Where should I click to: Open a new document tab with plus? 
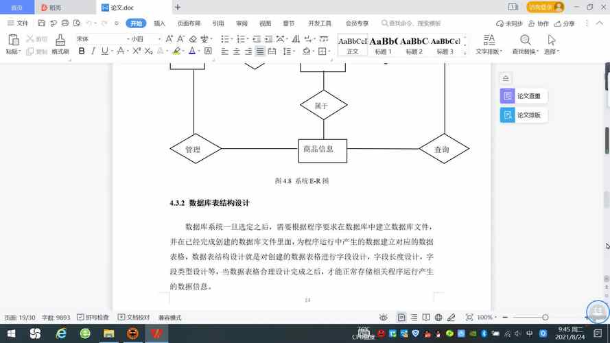[178, 7]
